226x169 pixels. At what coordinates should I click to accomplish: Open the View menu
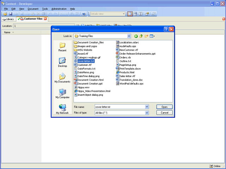coord(22,9)
